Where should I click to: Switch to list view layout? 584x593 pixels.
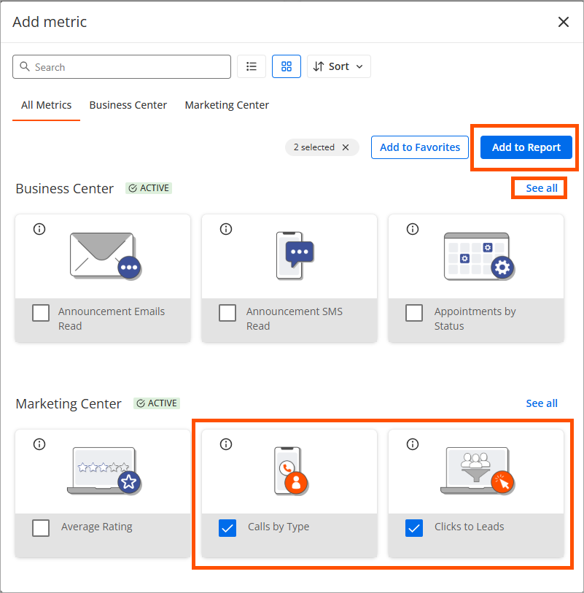pos(252,66)
